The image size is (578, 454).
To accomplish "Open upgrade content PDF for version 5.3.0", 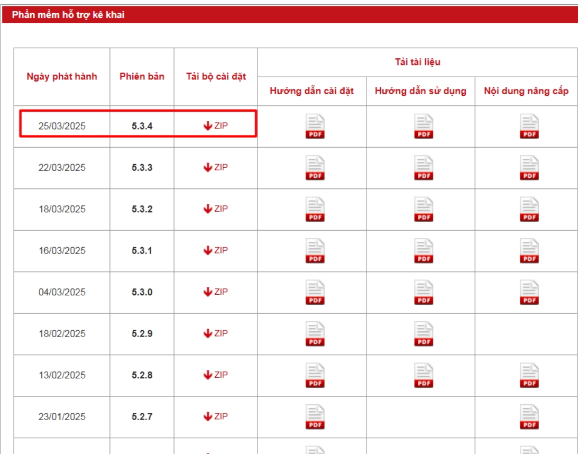I will pyautogui.click(x=529, y=292).
